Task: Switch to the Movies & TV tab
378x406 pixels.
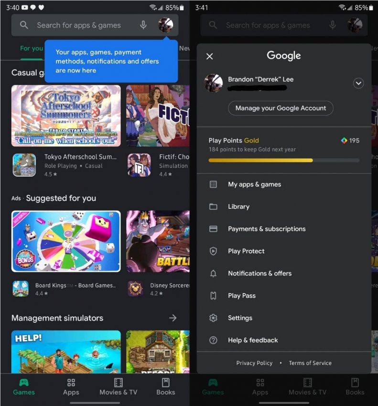Action: click(x=118, y=386)
